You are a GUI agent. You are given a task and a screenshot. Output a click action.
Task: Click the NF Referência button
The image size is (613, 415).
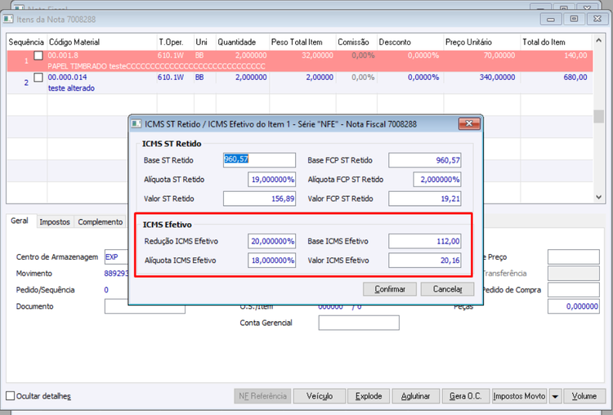pyautogui.click(x=262, y=396)
